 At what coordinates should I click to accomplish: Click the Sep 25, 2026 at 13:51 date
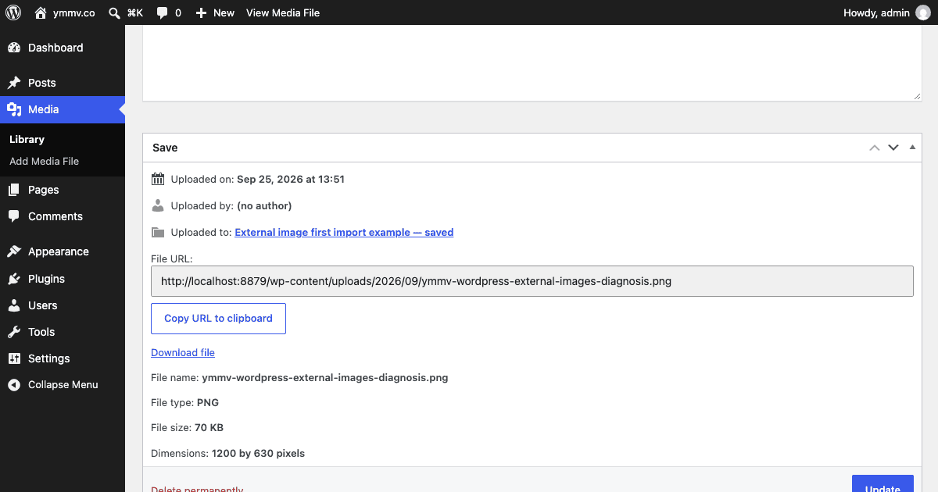point(291,179)
